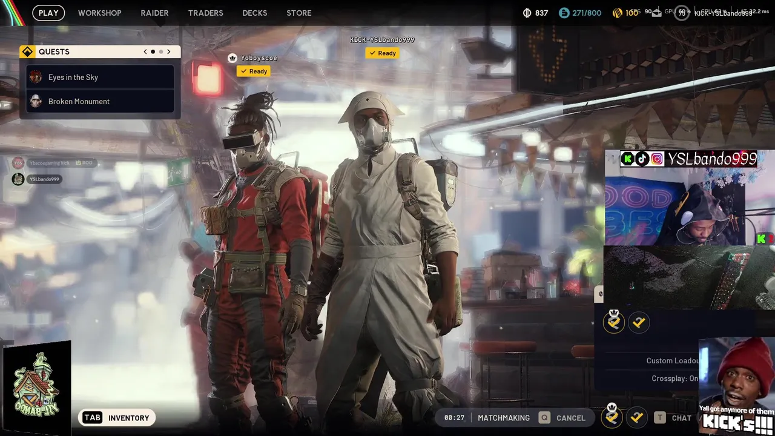The width and height of the screenshot is (775, 436).
Task: Click the Crossplay: On setting
Action: coord(674,378)
